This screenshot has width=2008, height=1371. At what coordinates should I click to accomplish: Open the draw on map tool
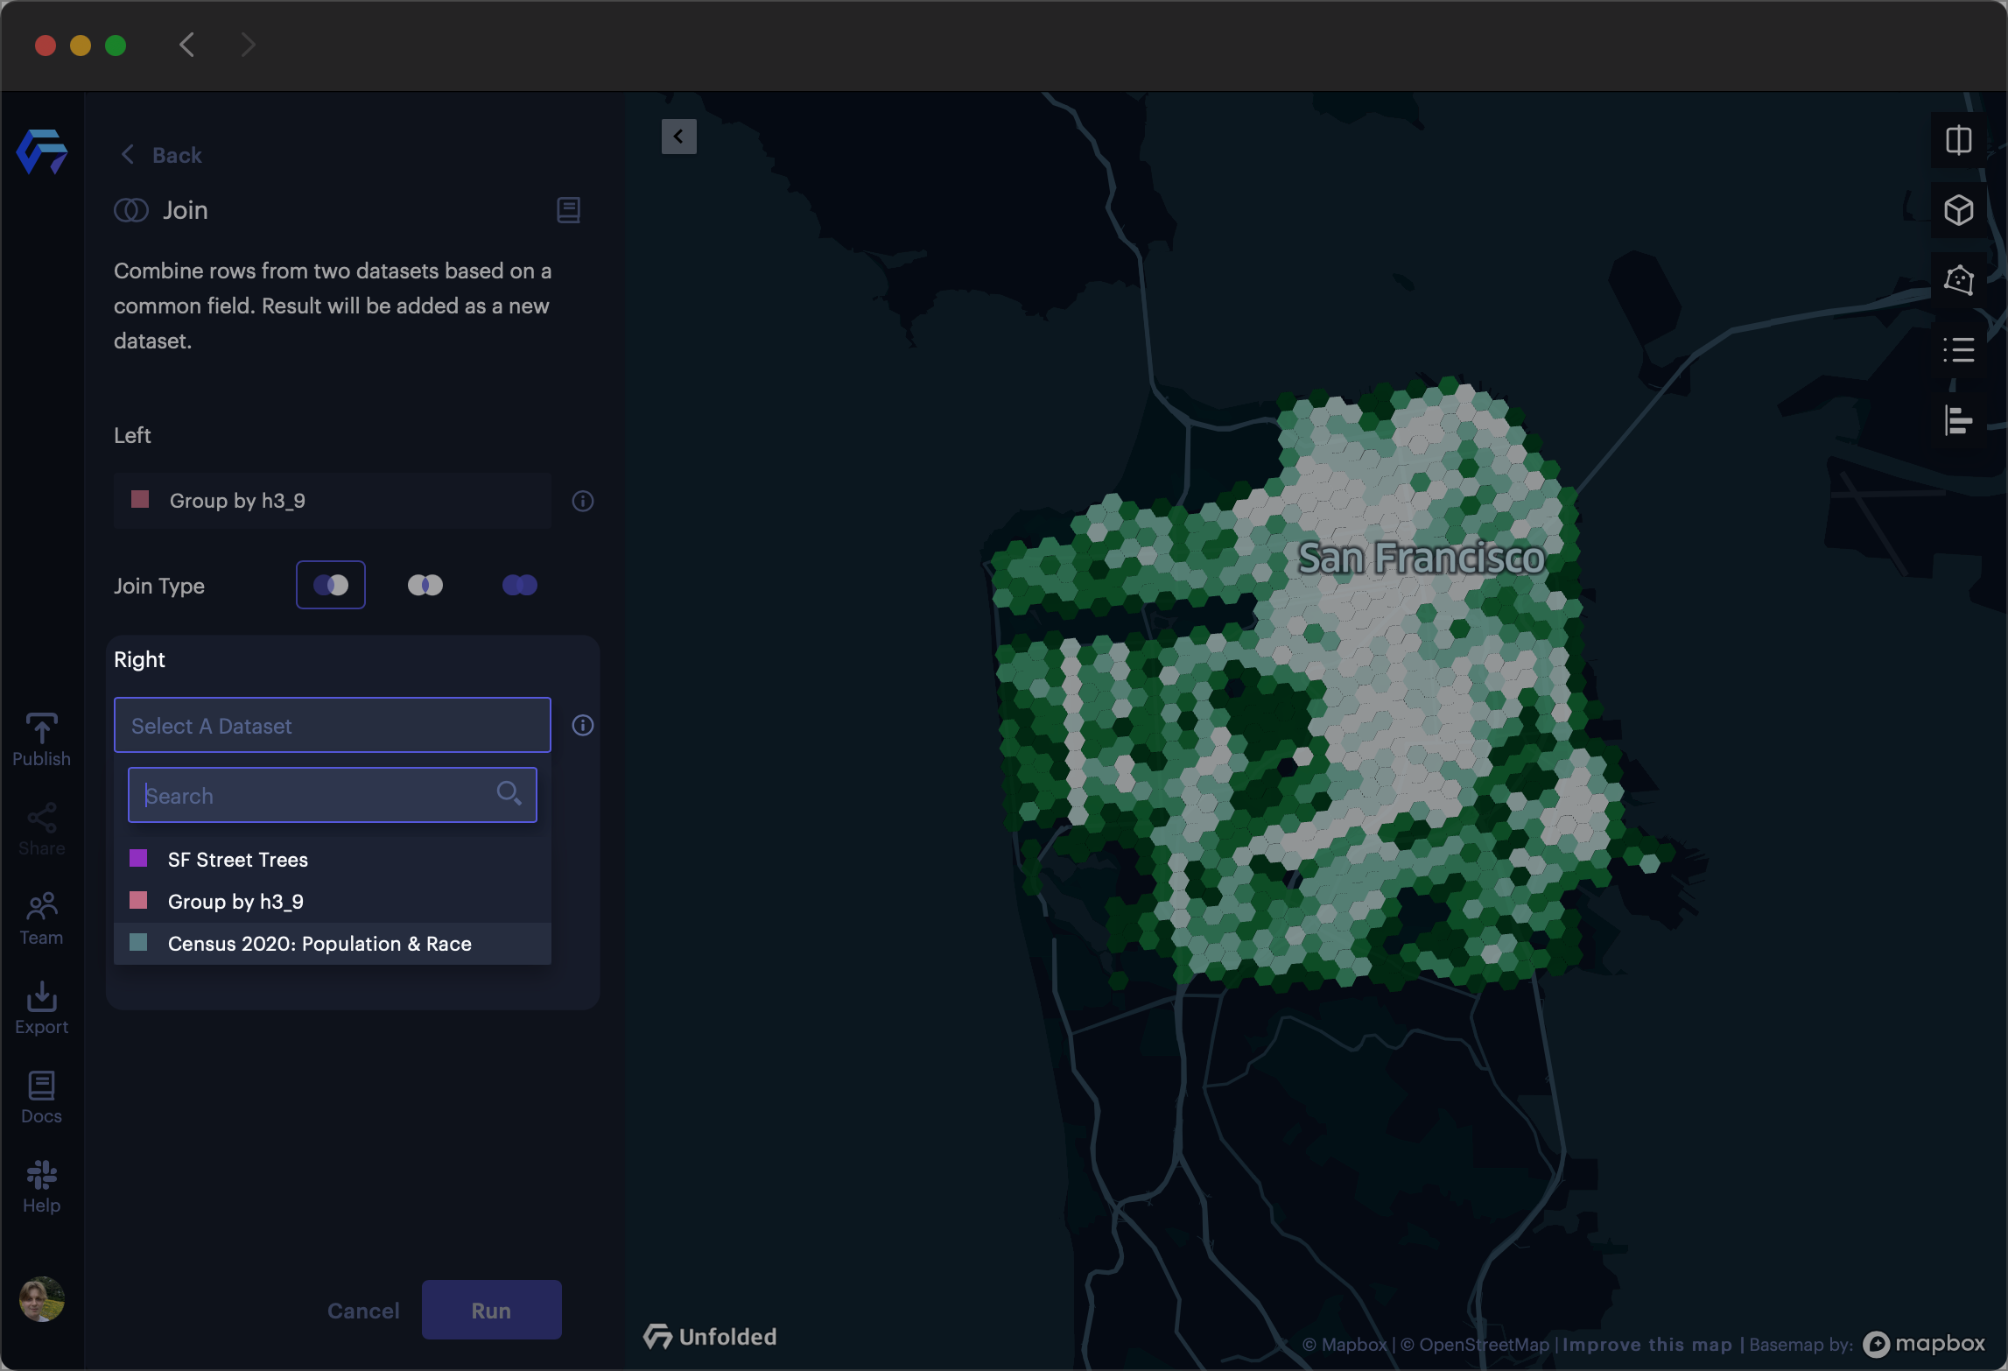tap(1958, 280)
